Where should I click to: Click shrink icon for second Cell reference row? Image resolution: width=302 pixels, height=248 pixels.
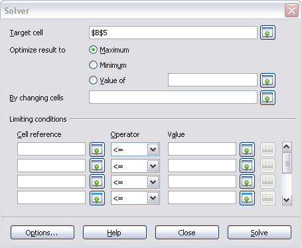point(97,166)
